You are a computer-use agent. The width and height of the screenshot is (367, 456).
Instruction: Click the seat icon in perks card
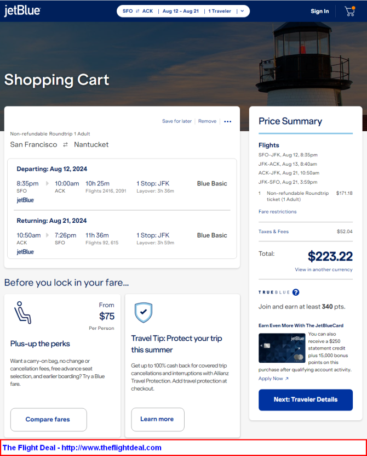click(22, 312)
